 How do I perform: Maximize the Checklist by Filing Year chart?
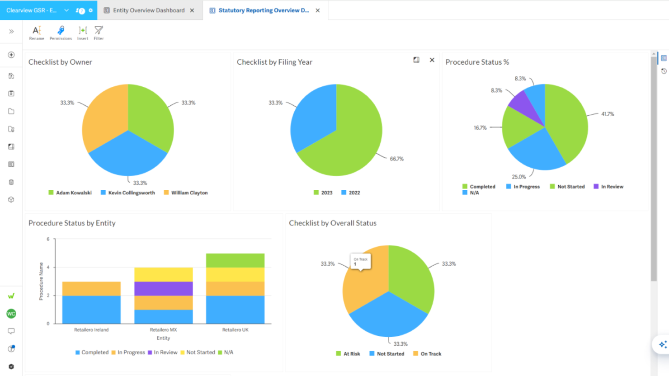tap(416, 60)
